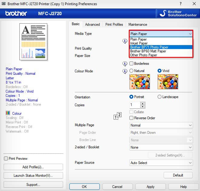
Task: Click the collate page-order icon
Action: (118, 116)
